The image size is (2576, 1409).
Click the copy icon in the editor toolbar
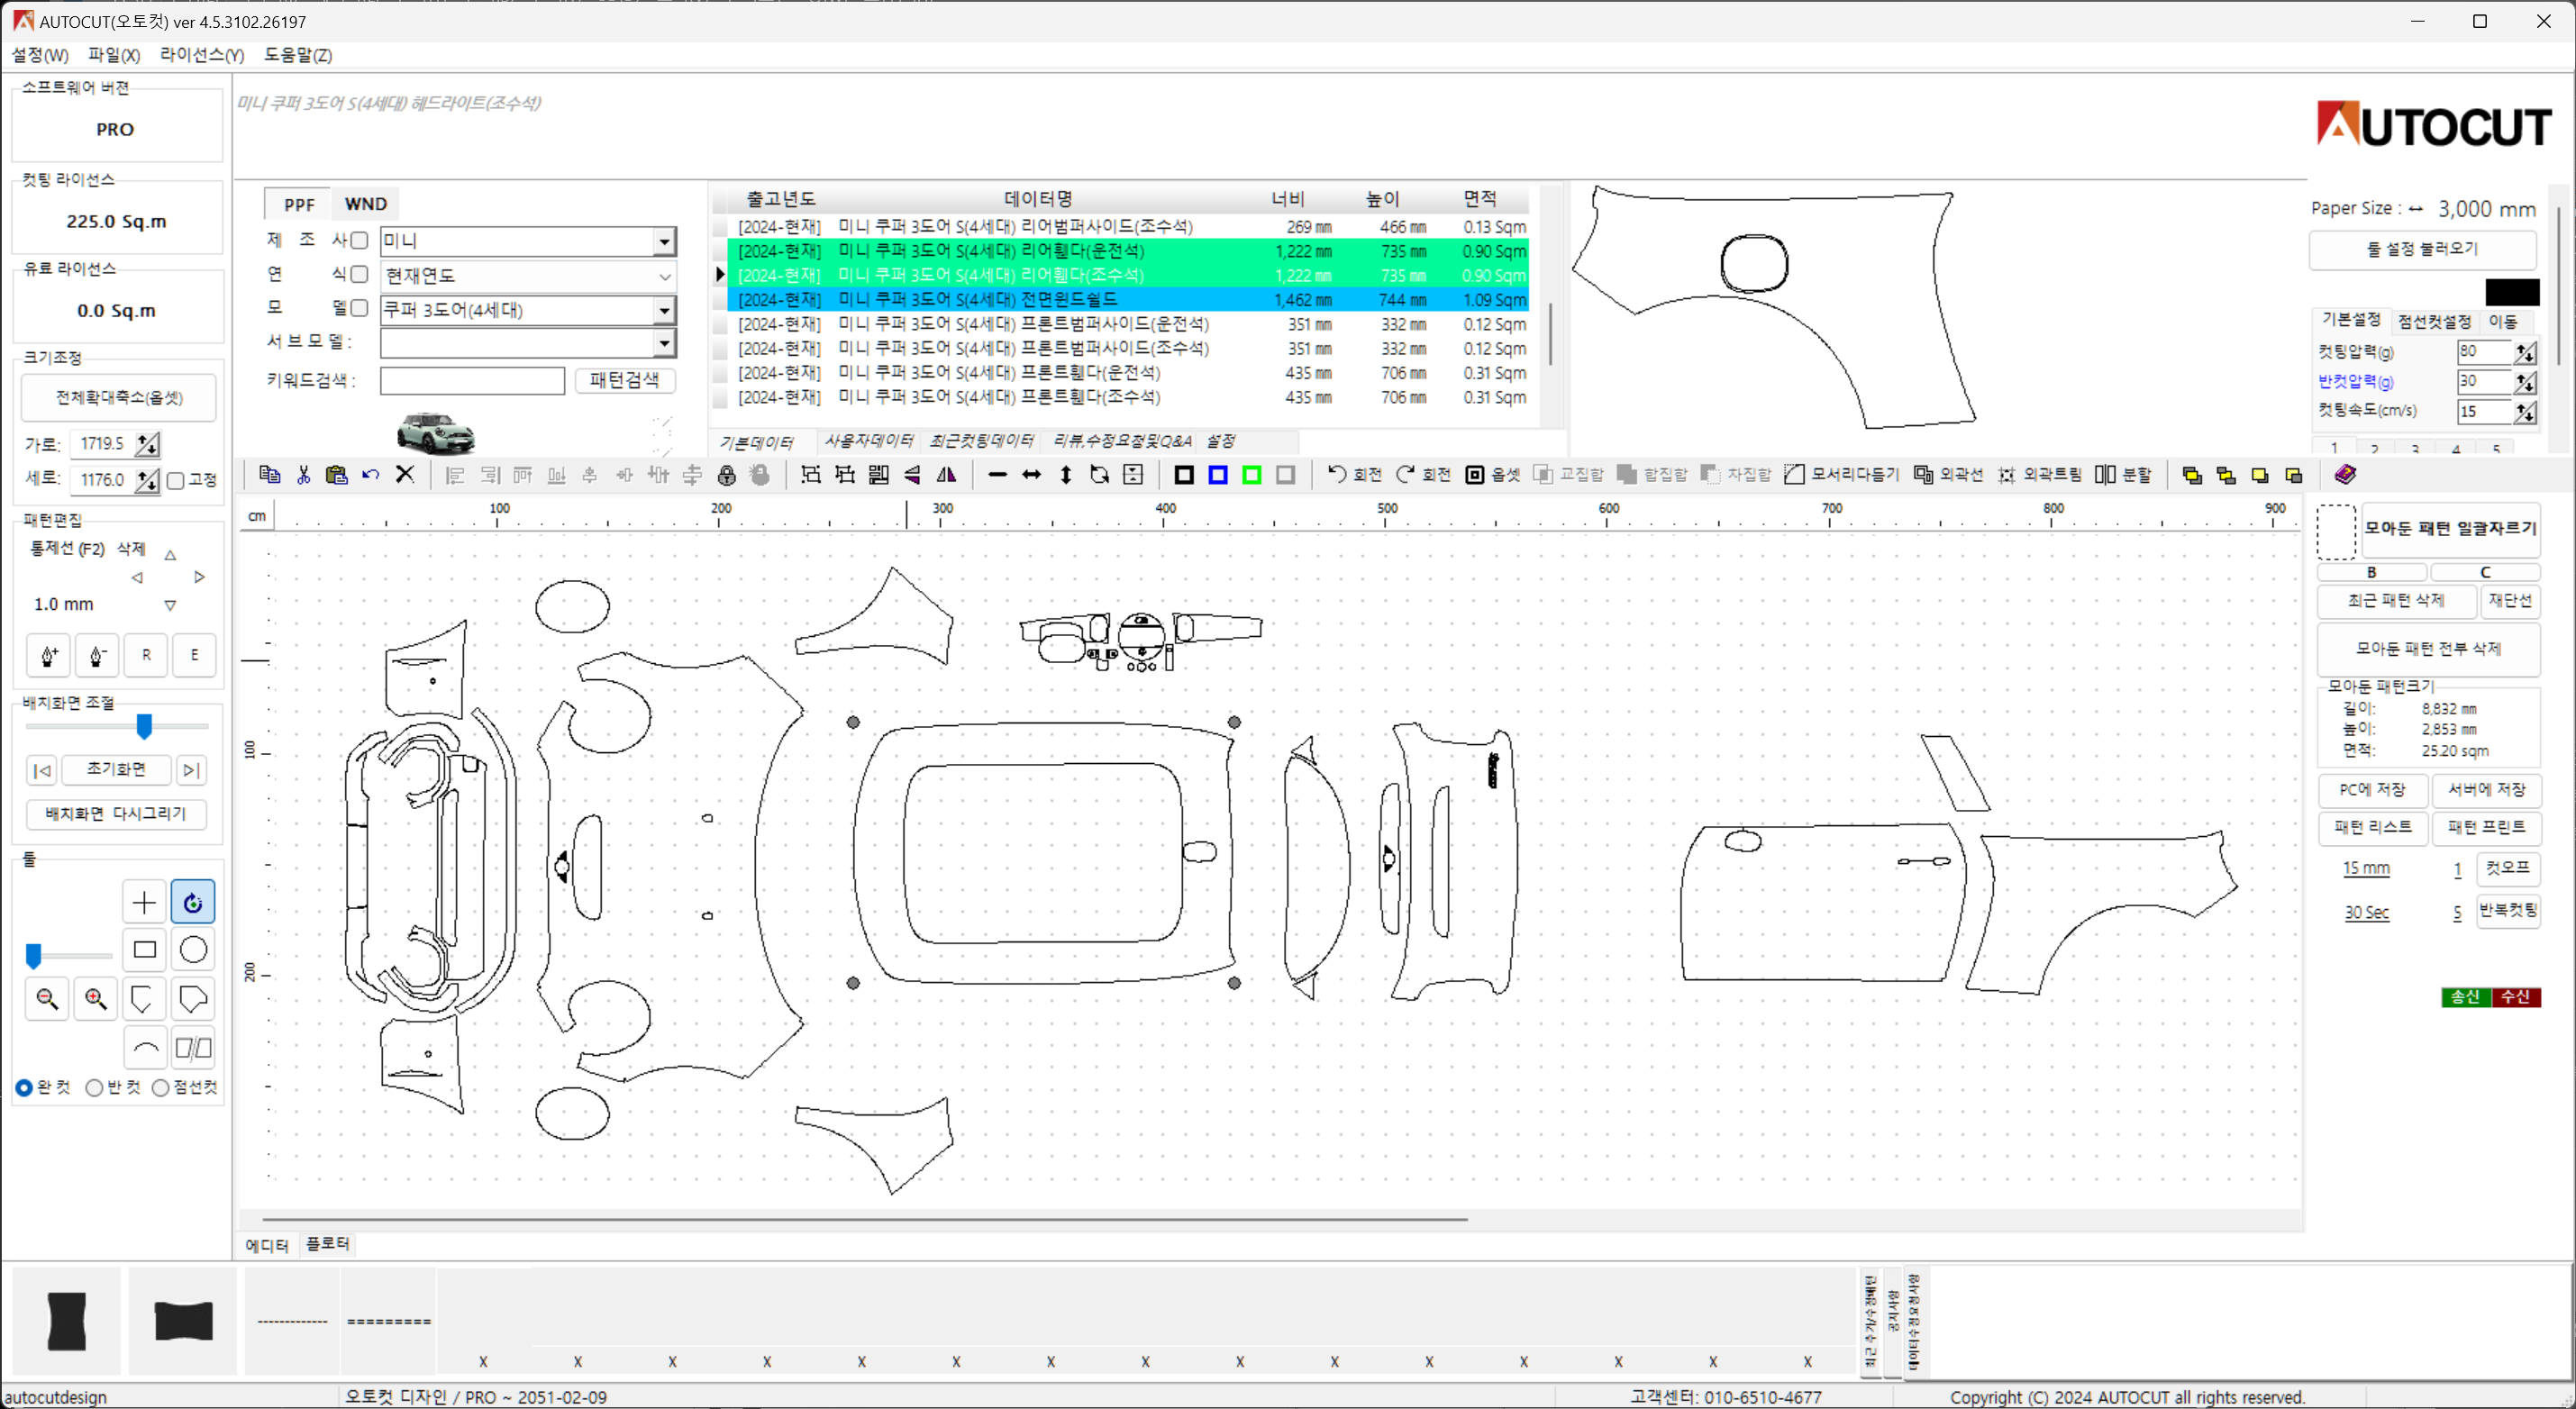click(x=269, y=475)
